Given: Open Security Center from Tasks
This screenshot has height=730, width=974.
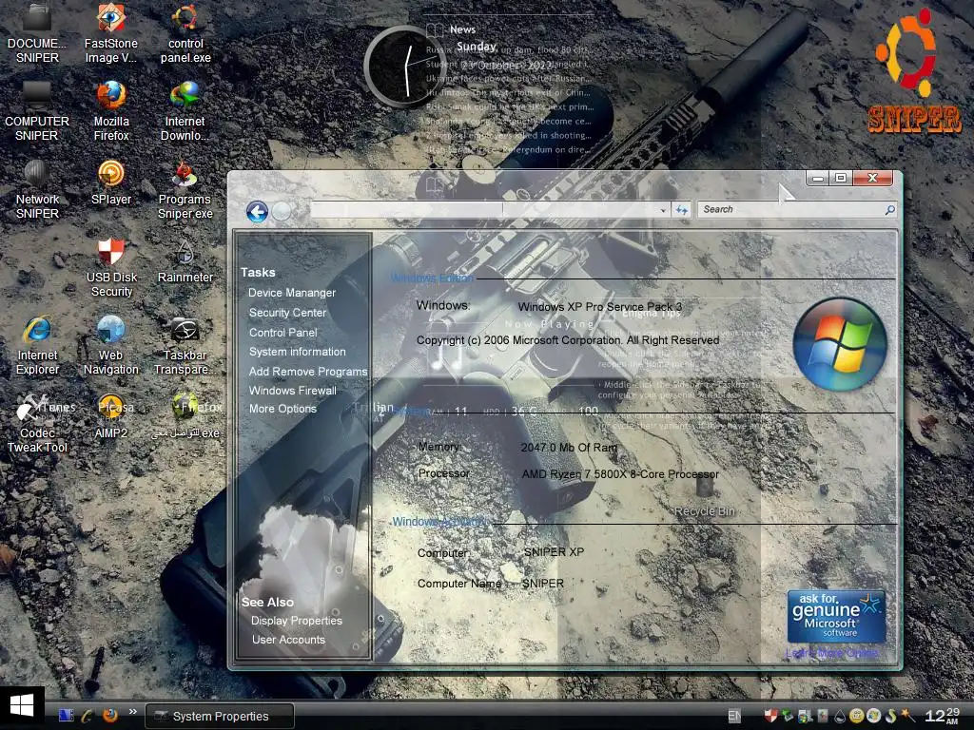Looking at the screenshot, I should pyautogui.click(x=287, y=313).
